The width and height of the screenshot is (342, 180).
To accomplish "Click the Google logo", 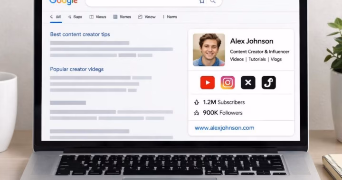I will click(64, 2).
